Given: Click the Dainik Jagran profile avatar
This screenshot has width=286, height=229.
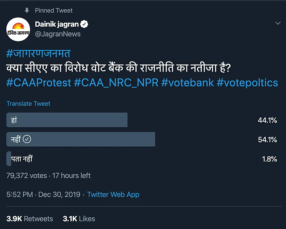Looking at the screenshot, I should (x=18, y=29).
